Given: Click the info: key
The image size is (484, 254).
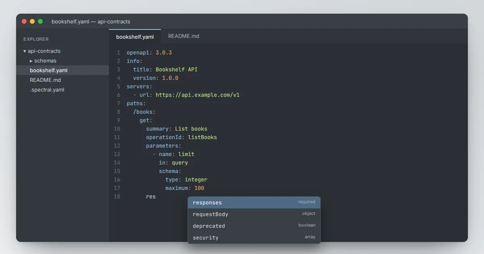Looking at the screenshot, I should pos(135,61).
